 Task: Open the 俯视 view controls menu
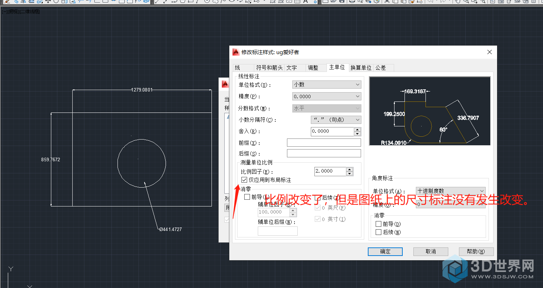[14, 11]
